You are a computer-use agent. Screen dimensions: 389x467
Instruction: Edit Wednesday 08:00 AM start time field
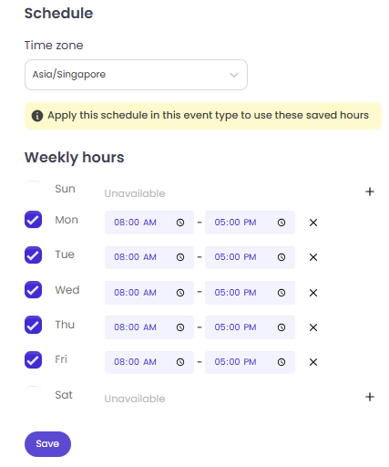[149, 293]
